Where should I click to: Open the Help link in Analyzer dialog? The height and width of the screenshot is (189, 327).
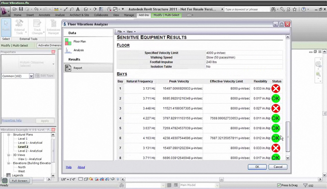(69, 167)
